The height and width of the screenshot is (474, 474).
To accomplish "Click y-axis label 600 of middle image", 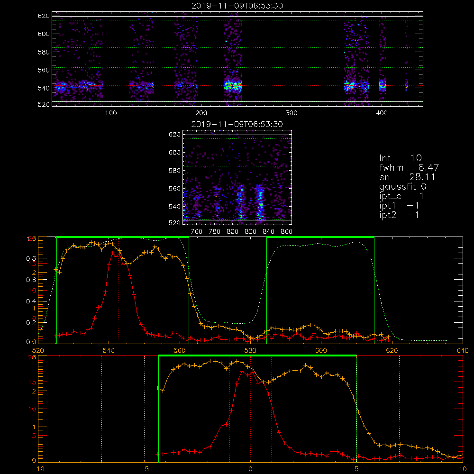I will [x=174, y=153].
